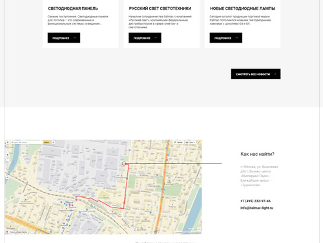Click the map geolocation icon left of search
323x243 pixels.
pyautogui.click(x=8, y=142)
